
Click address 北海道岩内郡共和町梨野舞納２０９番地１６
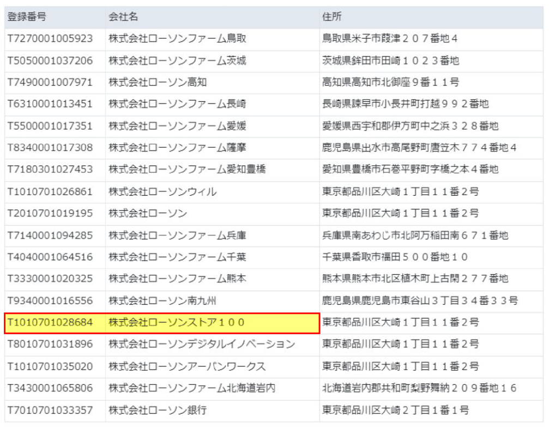coord(419,388)
